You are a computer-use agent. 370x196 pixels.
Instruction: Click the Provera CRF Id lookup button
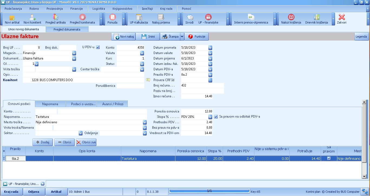point(210,80)
